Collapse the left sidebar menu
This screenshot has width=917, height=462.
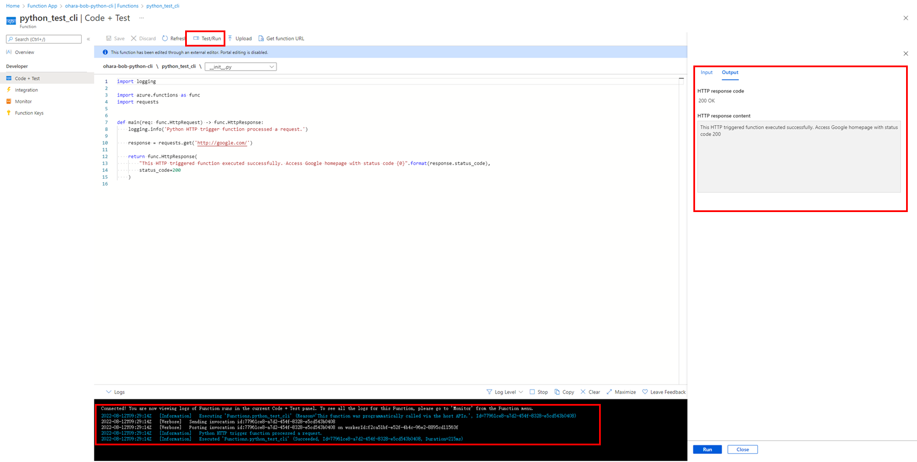pos(88,39)
